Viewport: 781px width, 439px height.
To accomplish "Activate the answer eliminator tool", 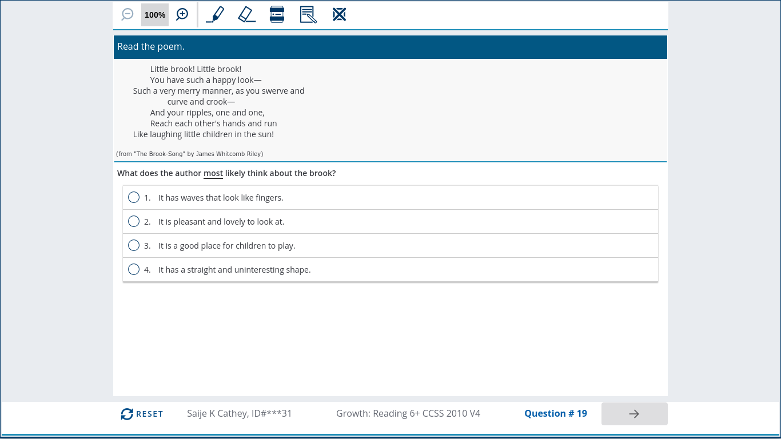I will pos(340,14).
